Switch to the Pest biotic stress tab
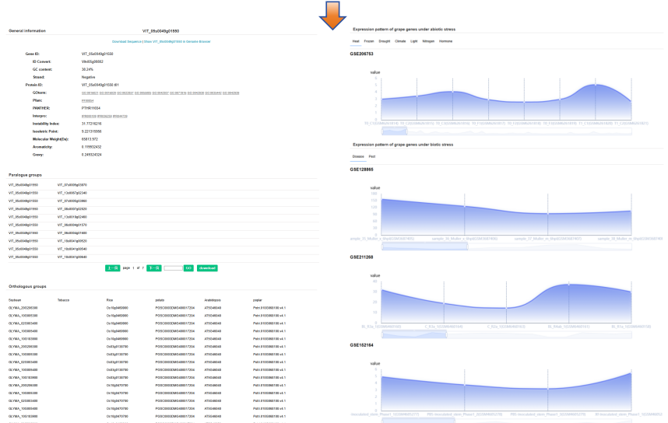Screen dimensions: 668x423 point(371,156)
